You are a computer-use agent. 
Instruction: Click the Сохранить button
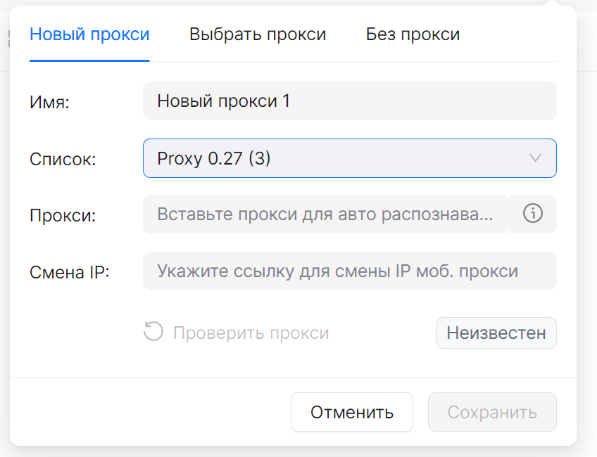pyautogui.click(x=492, y=412)
